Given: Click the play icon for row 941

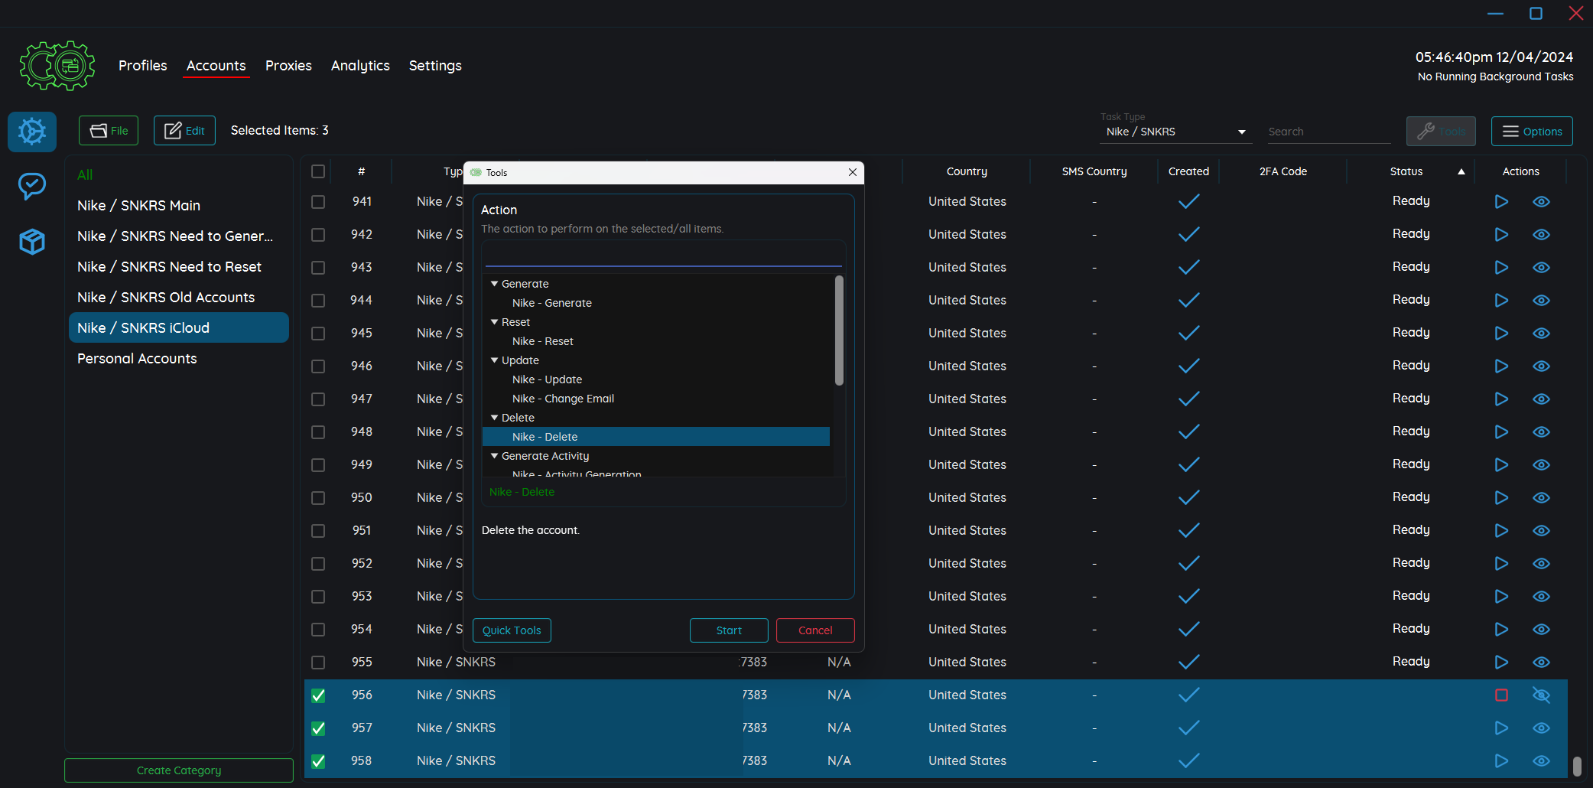Looking at the screenshot, I should (x=1501, y=202).
